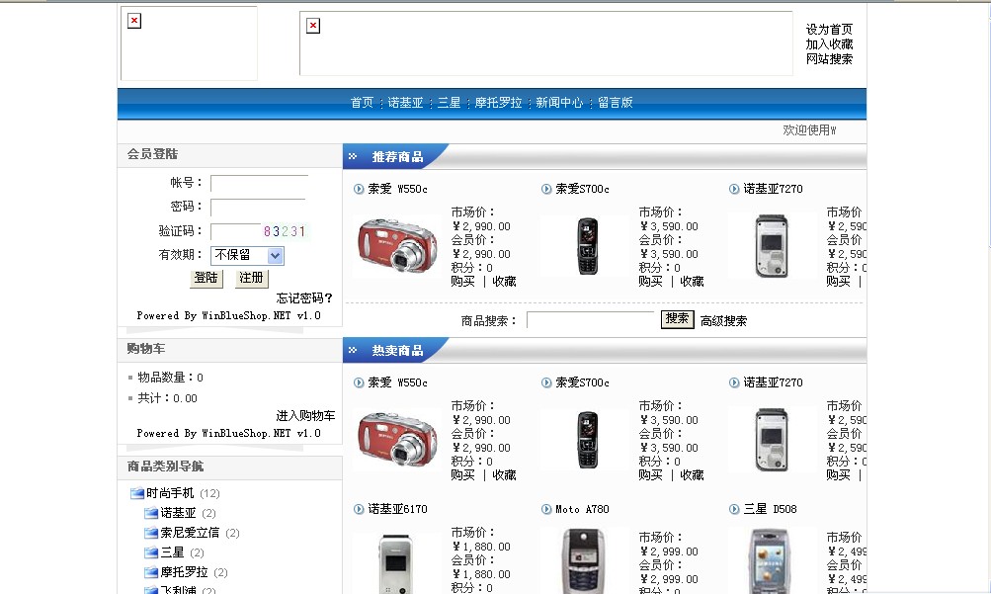Click 收藏 for 索爱 W550c in 推荐商品
991x594 pixels.
click(x=504, y=282)
